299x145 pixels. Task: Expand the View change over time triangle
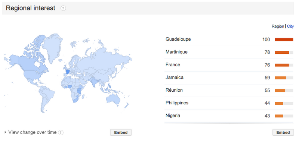tap(5, 132)
